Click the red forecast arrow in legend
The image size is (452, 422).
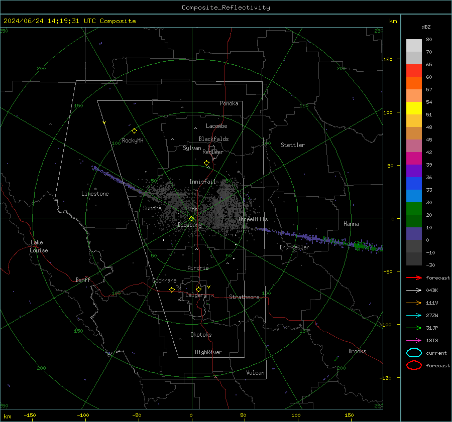414,277
